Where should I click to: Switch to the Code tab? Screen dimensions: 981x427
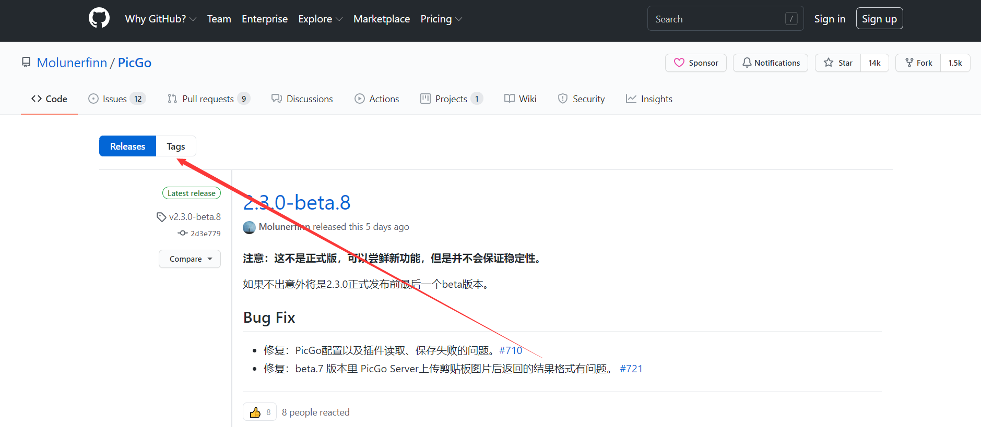point(49,99)
